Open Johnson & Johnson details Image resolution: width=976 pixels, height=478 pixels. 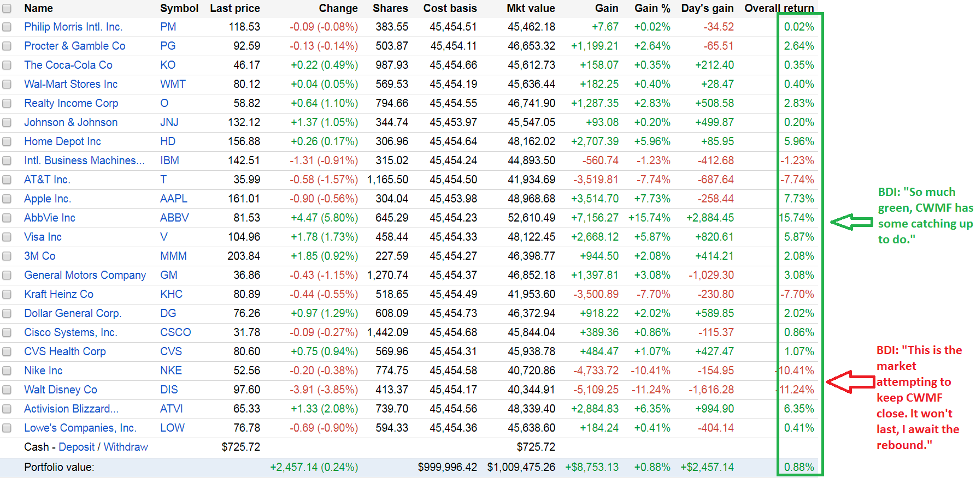(x=71, y=122)
